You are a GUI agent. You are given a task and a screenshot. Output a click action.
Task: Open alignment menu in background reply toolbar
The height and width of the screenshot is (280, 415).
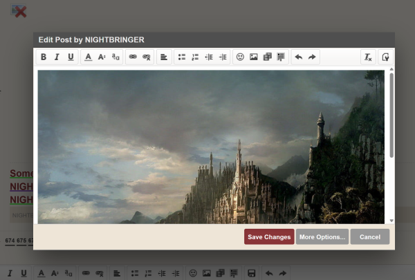[117, 273]
